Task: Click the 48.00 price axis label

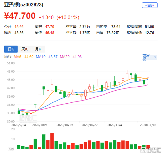Action: pyautogui.click(x=11, y=71)
